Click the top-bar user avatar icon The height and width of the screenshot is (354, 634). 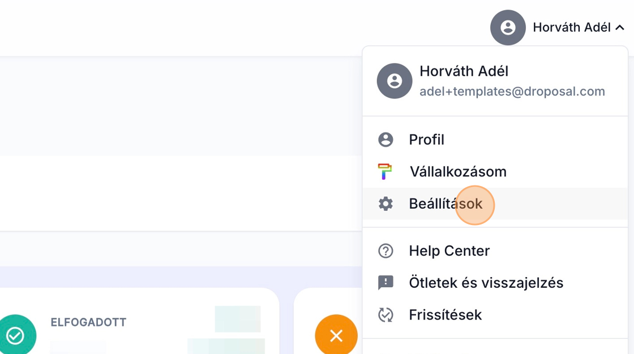coord(508,27)
